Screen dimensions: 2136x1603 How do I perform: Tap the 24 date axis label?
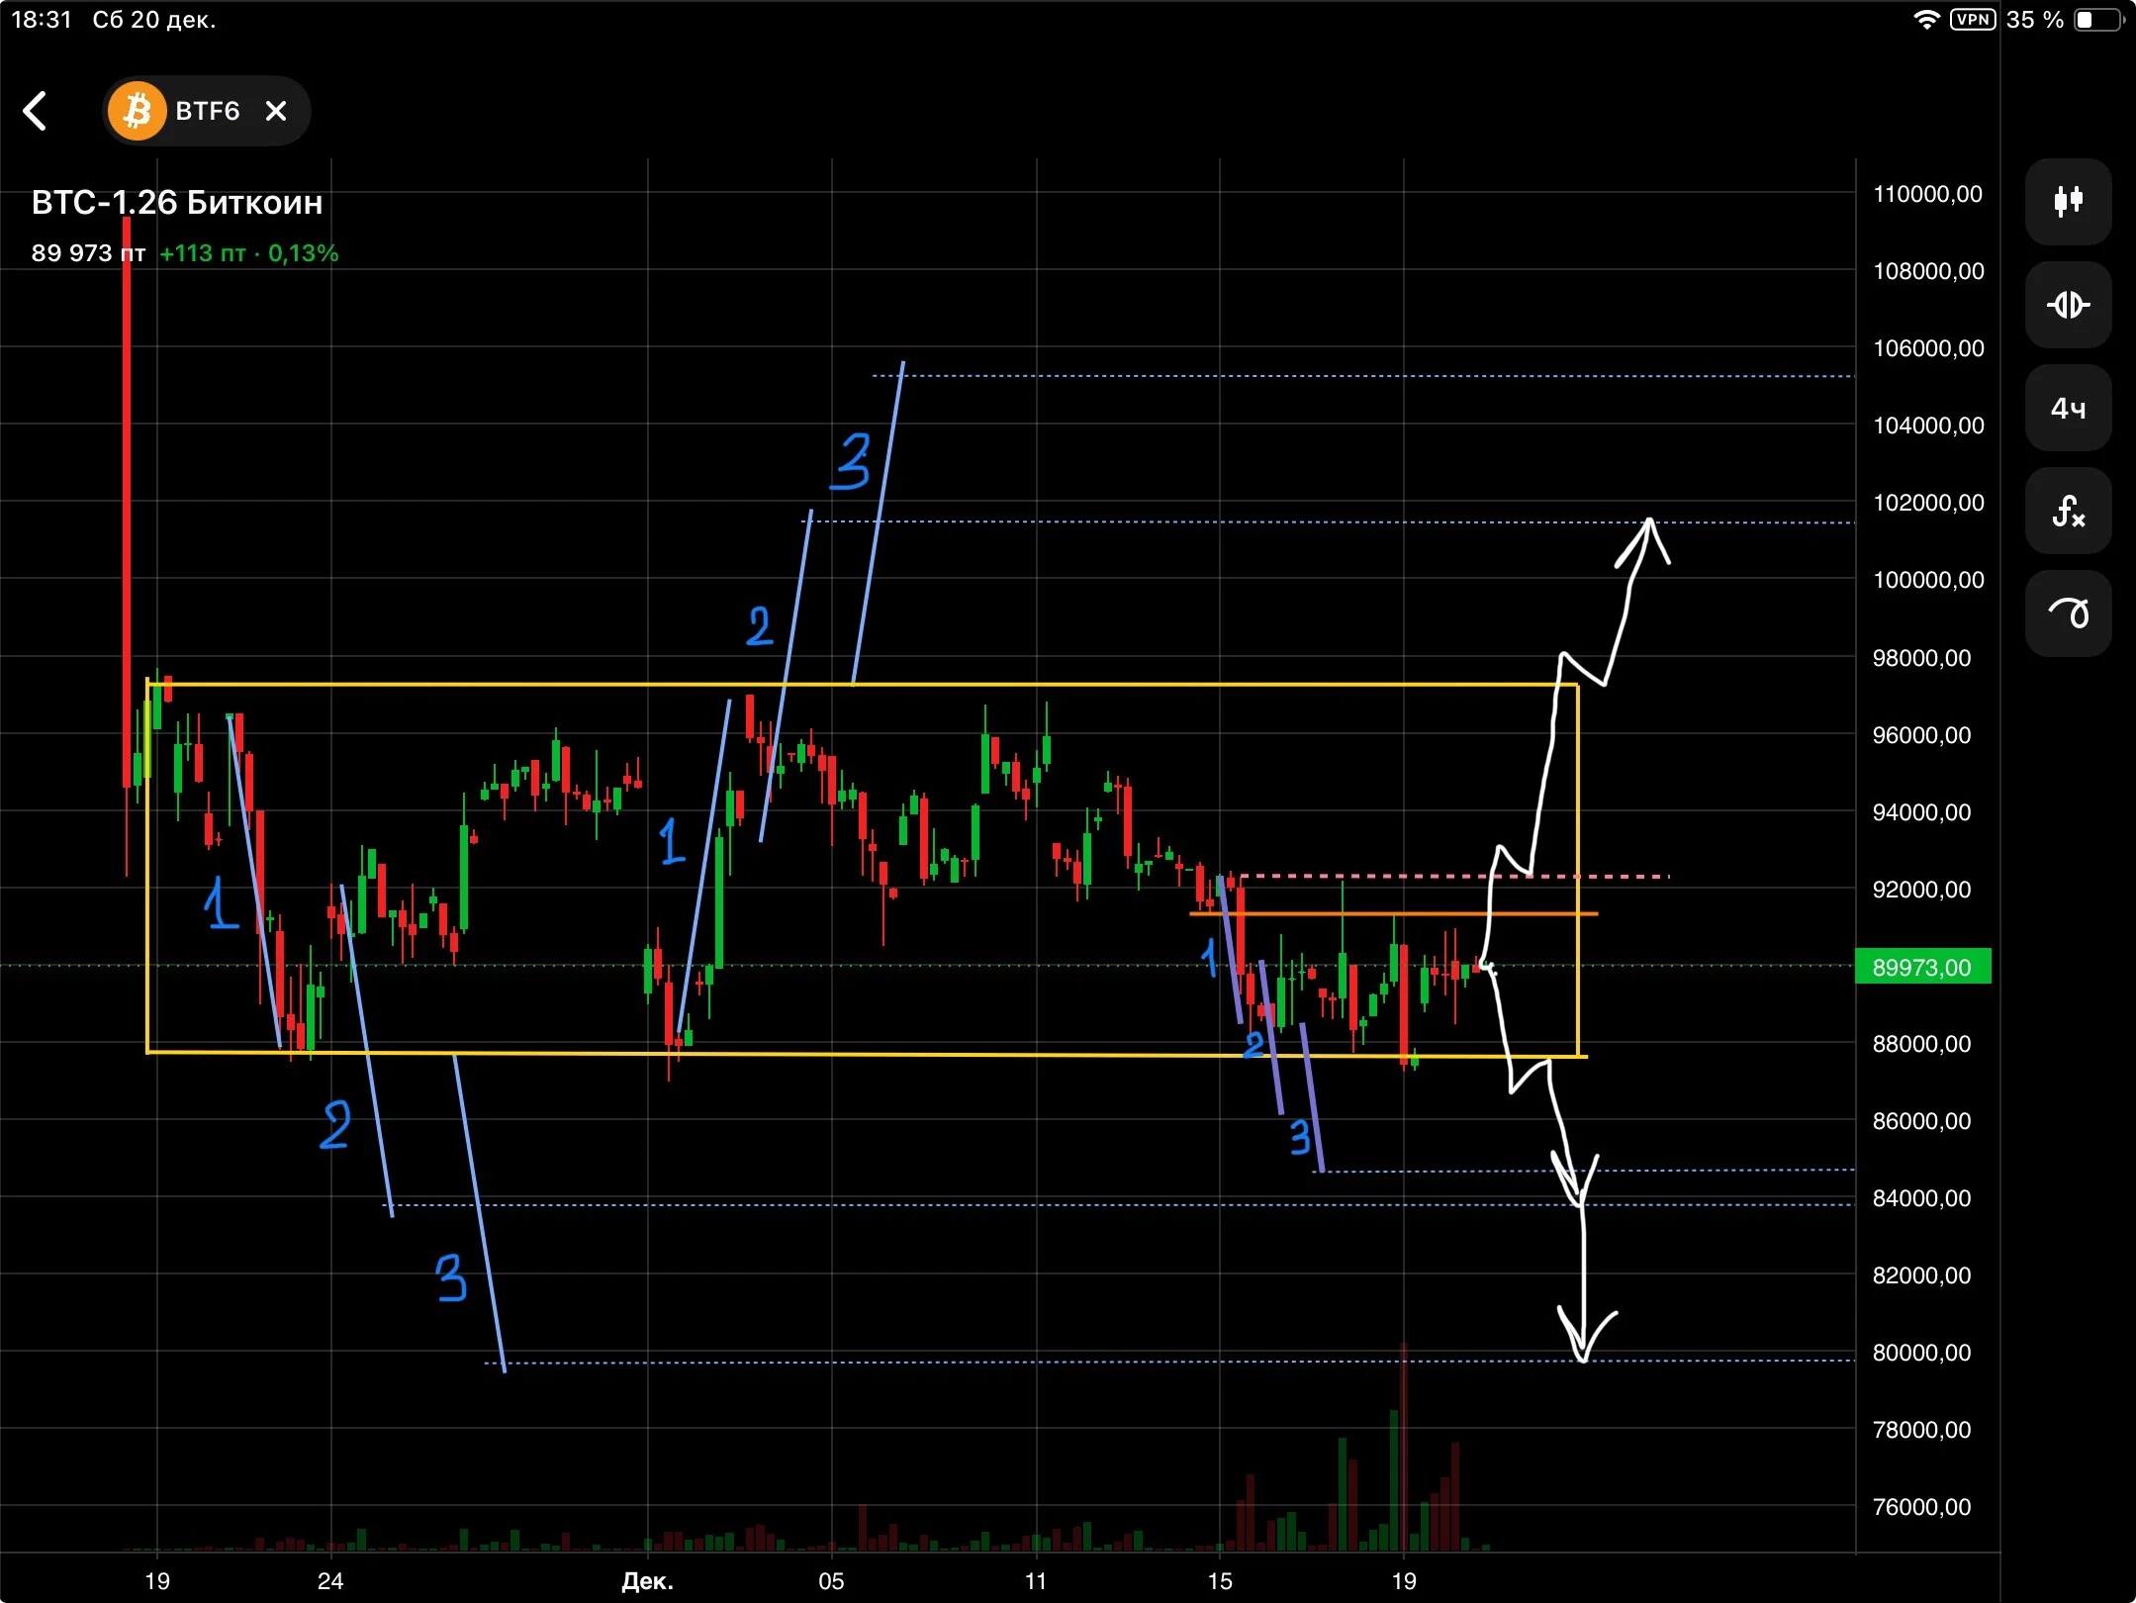[330, 1581]
